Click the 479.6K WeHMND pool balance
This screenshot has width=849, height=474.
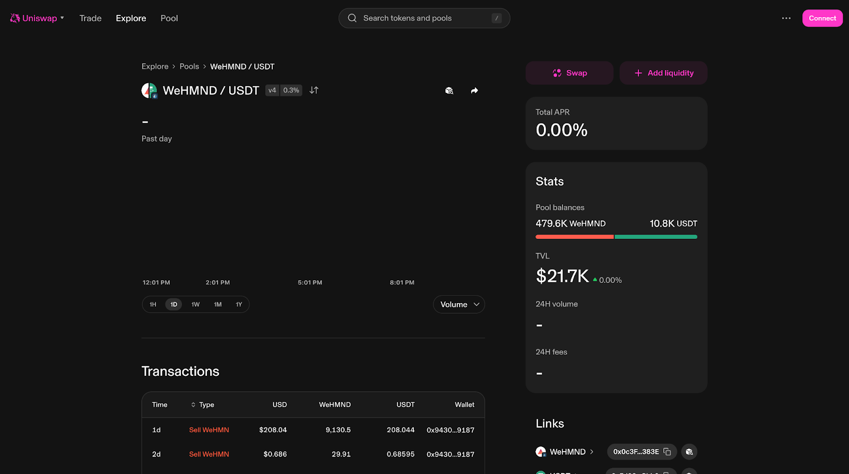570,223
